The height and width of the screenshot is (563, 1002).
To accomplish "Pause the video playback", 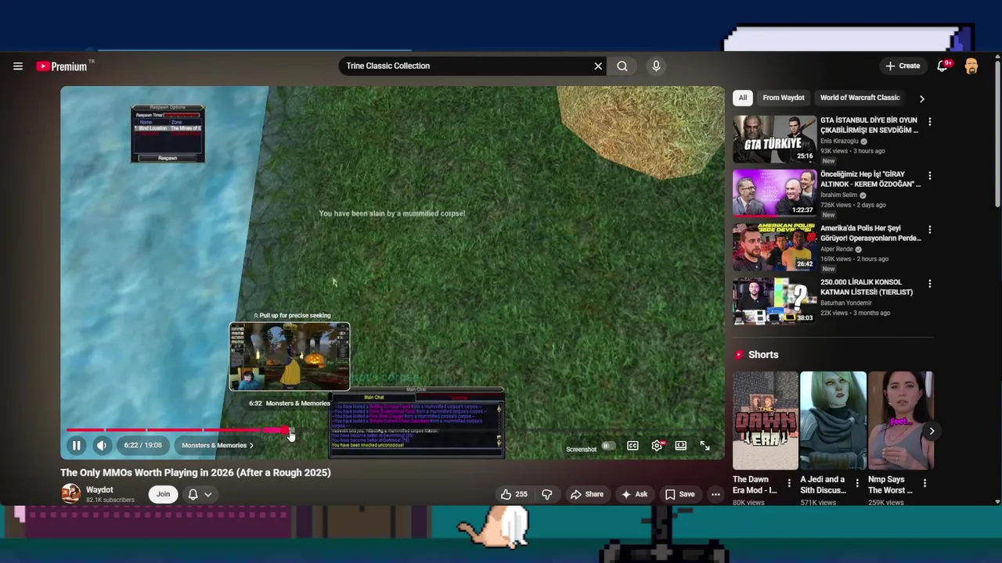I will point(77,446).
